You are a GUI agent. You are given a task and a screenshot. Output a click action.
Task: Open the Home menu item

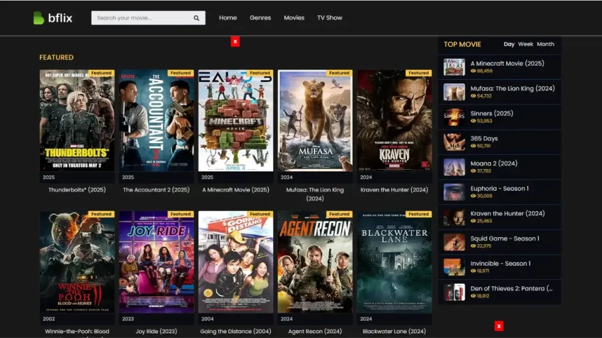click(x=228, y=18)
